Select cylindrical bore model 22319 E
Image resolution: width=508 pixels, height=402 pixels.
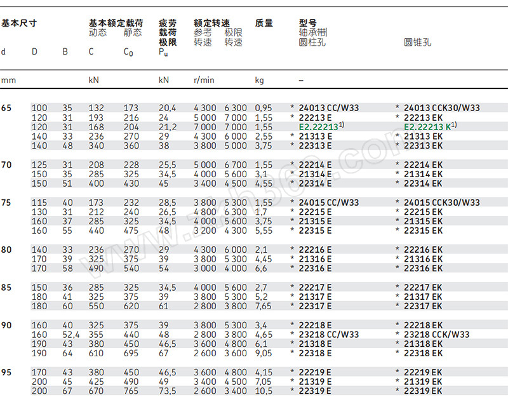[315, 392]
